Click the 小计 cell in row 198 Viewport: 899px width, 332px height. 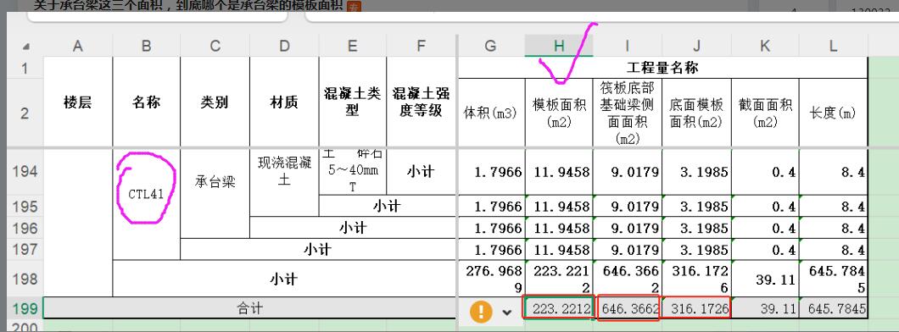[284, 279]
